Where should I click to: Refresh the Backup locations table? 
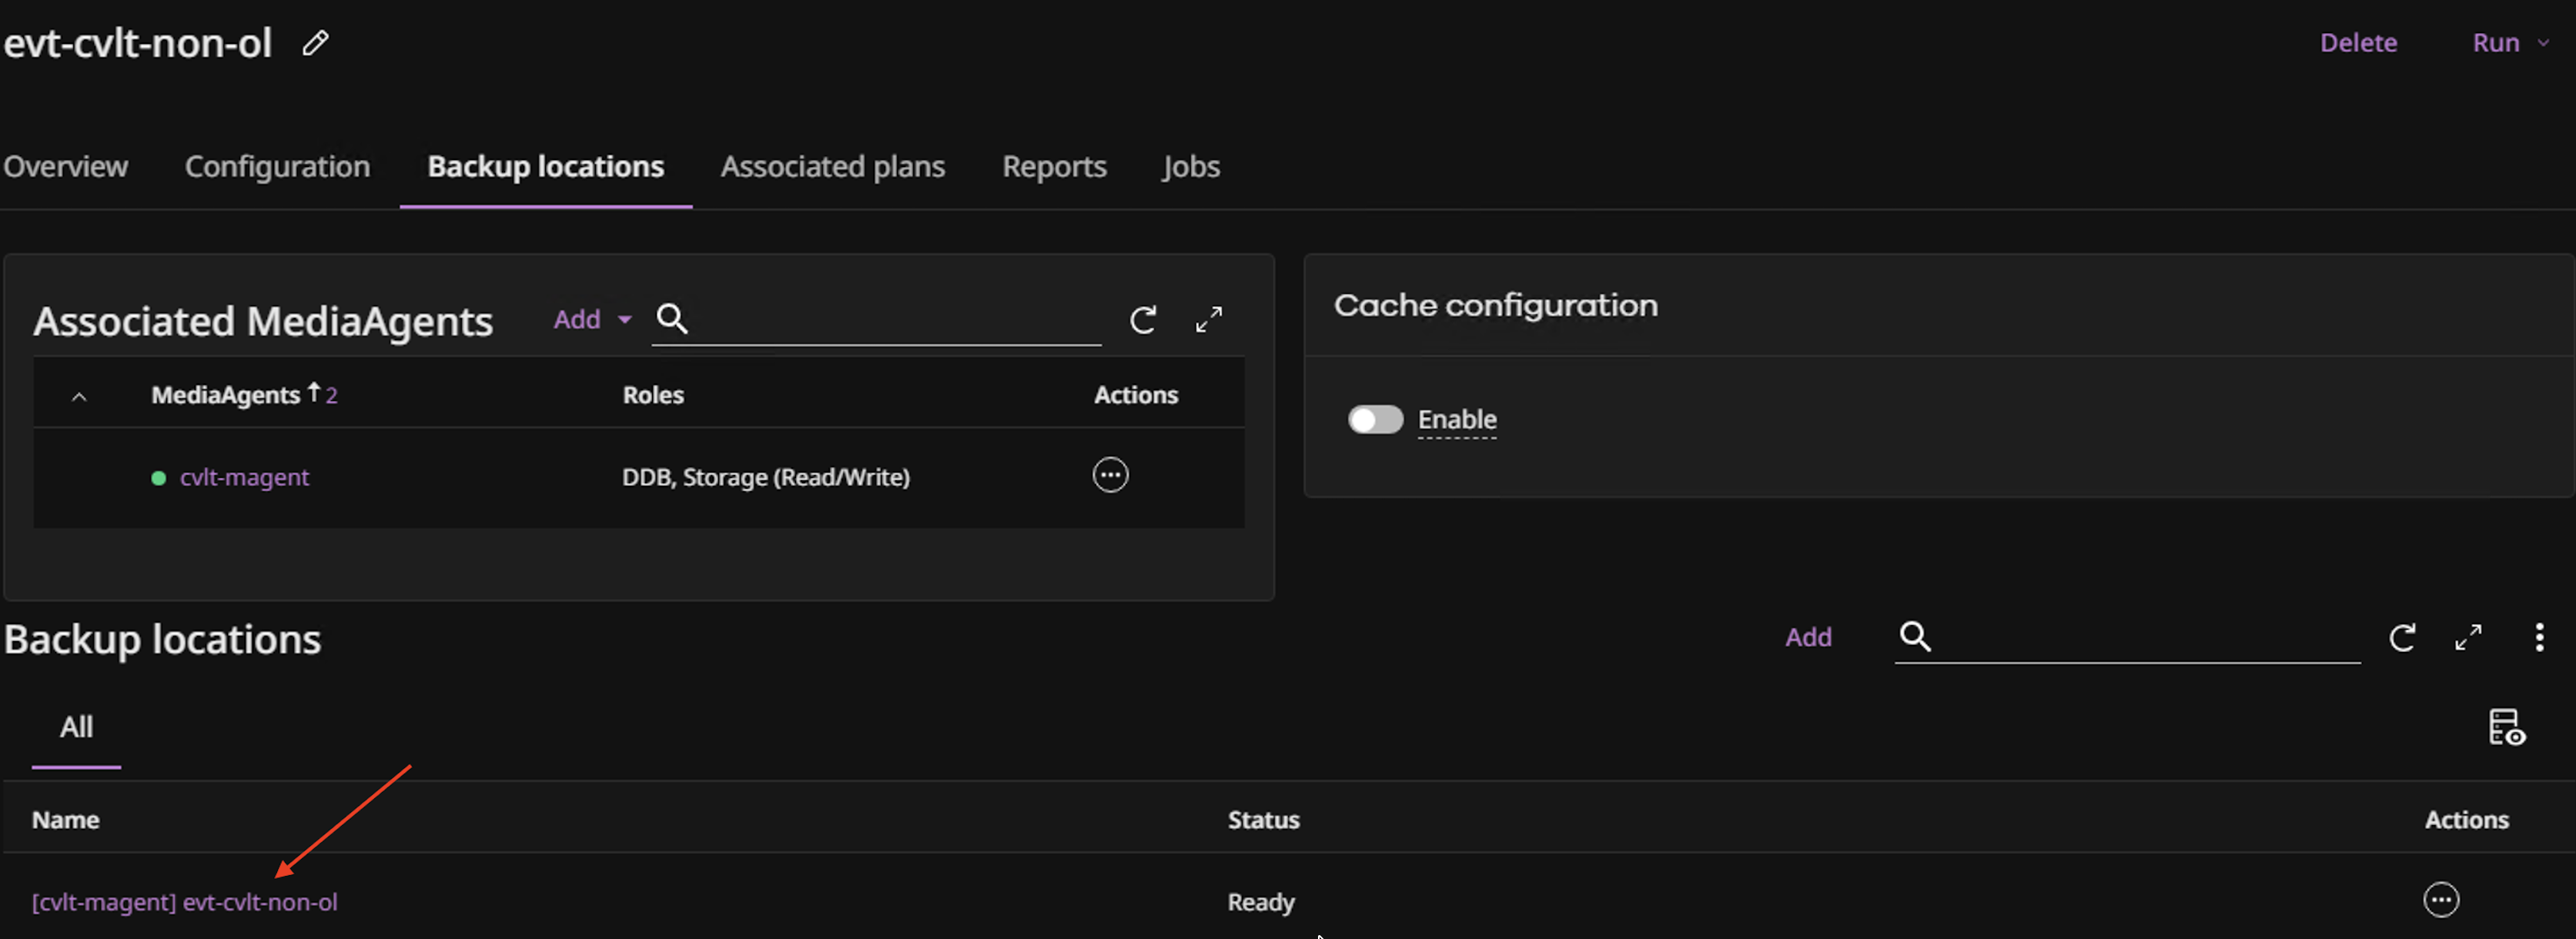(x=2402, y=637)
